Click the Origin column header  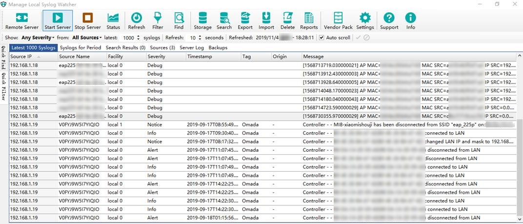pos(286,57)
